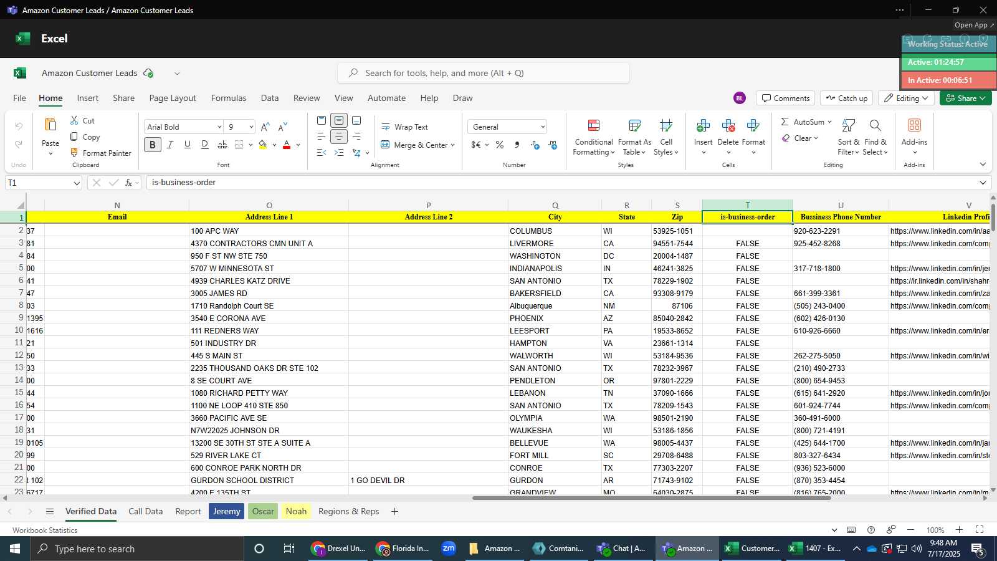This screenshot has height=561, width=997.
Task: Open Conditional Formatting icon
Action: click(x=594, y=126)
